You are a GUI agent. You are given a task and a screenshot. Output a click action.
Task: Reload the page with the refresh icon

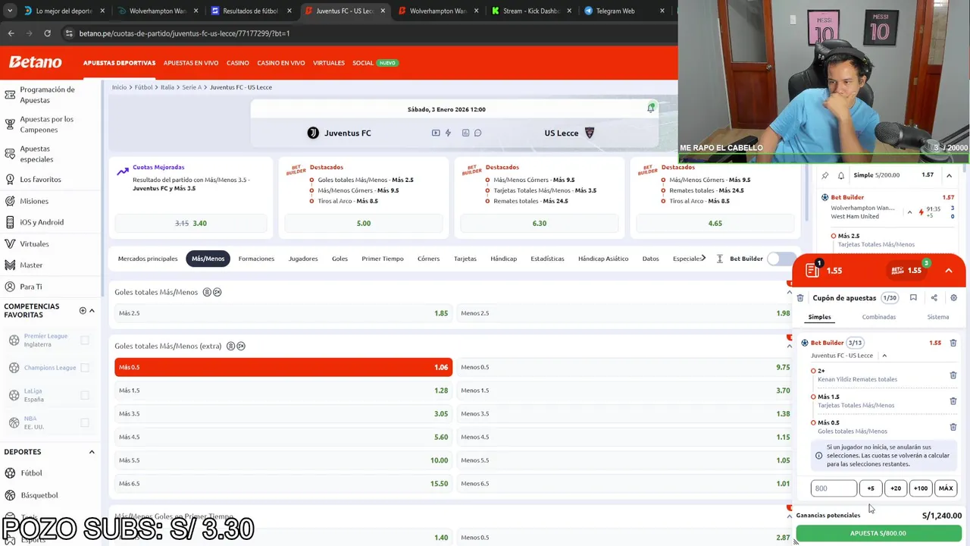(47, 33)
